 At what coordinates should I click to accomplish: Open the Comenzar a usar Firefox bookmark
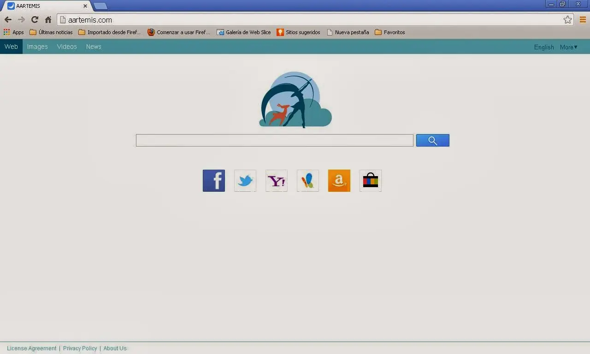coord(179,32)
